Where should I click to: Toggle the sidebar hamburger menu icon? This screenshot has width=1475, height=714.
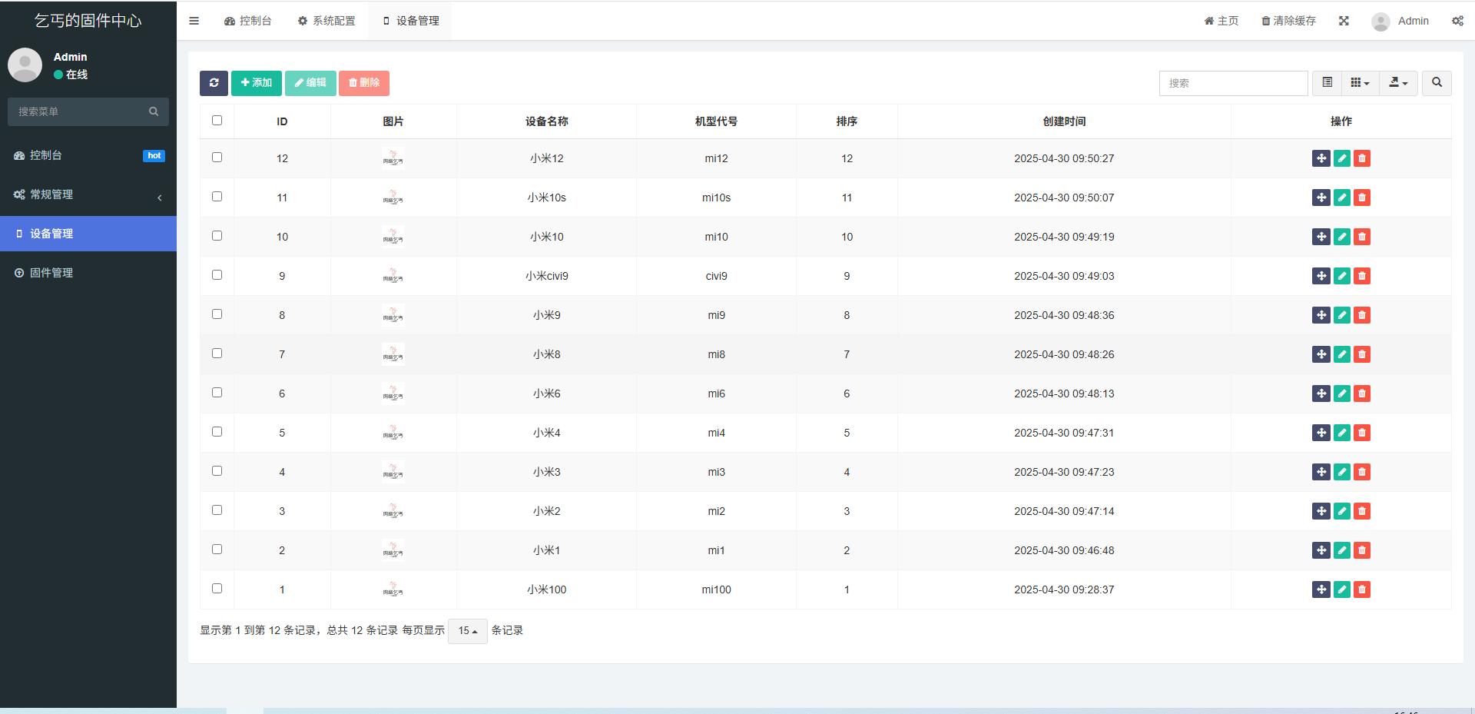coord(194,21)
